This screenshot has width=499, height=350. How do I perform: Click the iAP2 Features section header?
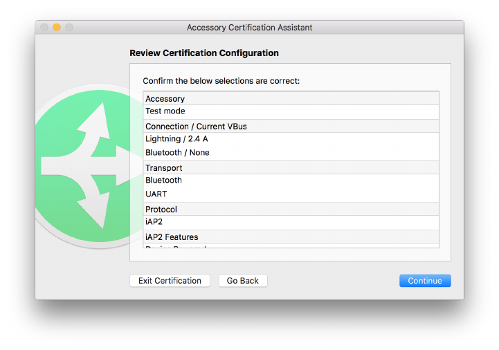click(291, 237)
